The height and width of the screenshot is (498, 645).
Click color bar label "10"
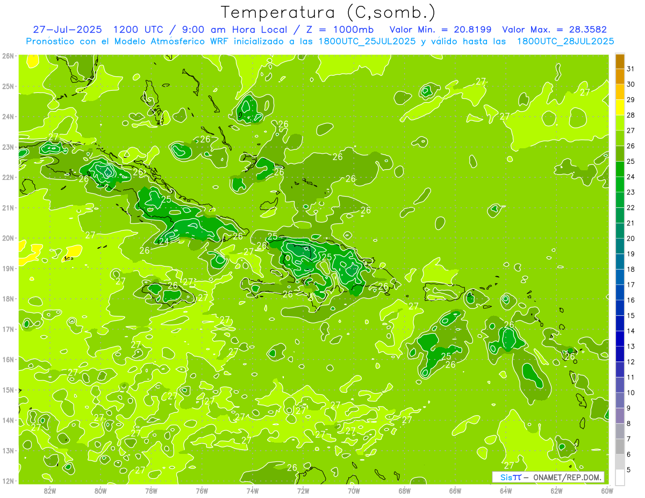(x=631, y=393)
